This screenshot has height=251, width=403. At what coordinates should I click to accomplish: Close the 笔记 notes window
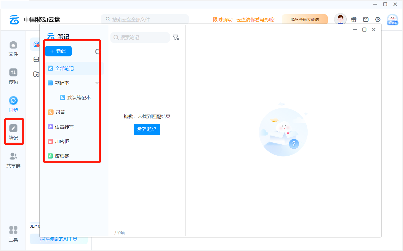[374, 30]
